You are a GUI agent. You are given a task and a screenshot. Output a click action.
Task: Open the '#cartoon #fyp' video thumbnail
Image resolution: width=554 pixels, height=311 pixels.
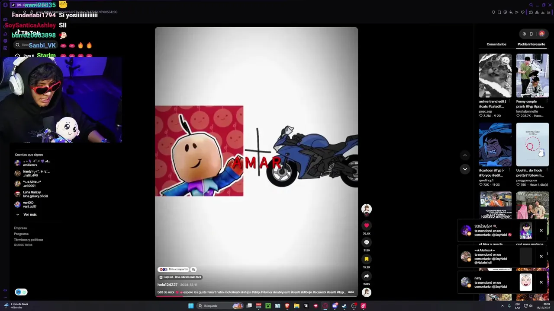point(495,145)
